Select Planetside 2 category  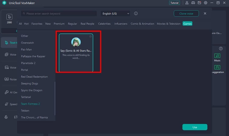pyautogui.click(x=28, y=63)
